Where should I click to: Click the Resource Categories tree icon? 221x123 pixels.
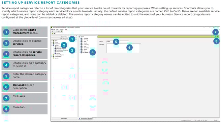point(55,48)
